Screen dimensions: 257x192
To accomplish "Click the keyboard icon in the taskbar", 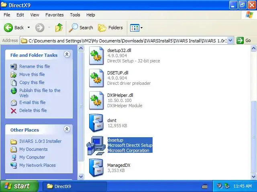I will coord(205,186).
